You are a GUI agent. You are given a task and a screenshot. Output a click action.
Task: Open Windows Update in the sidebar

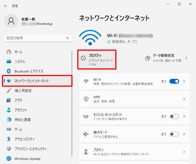pos(37,159)
